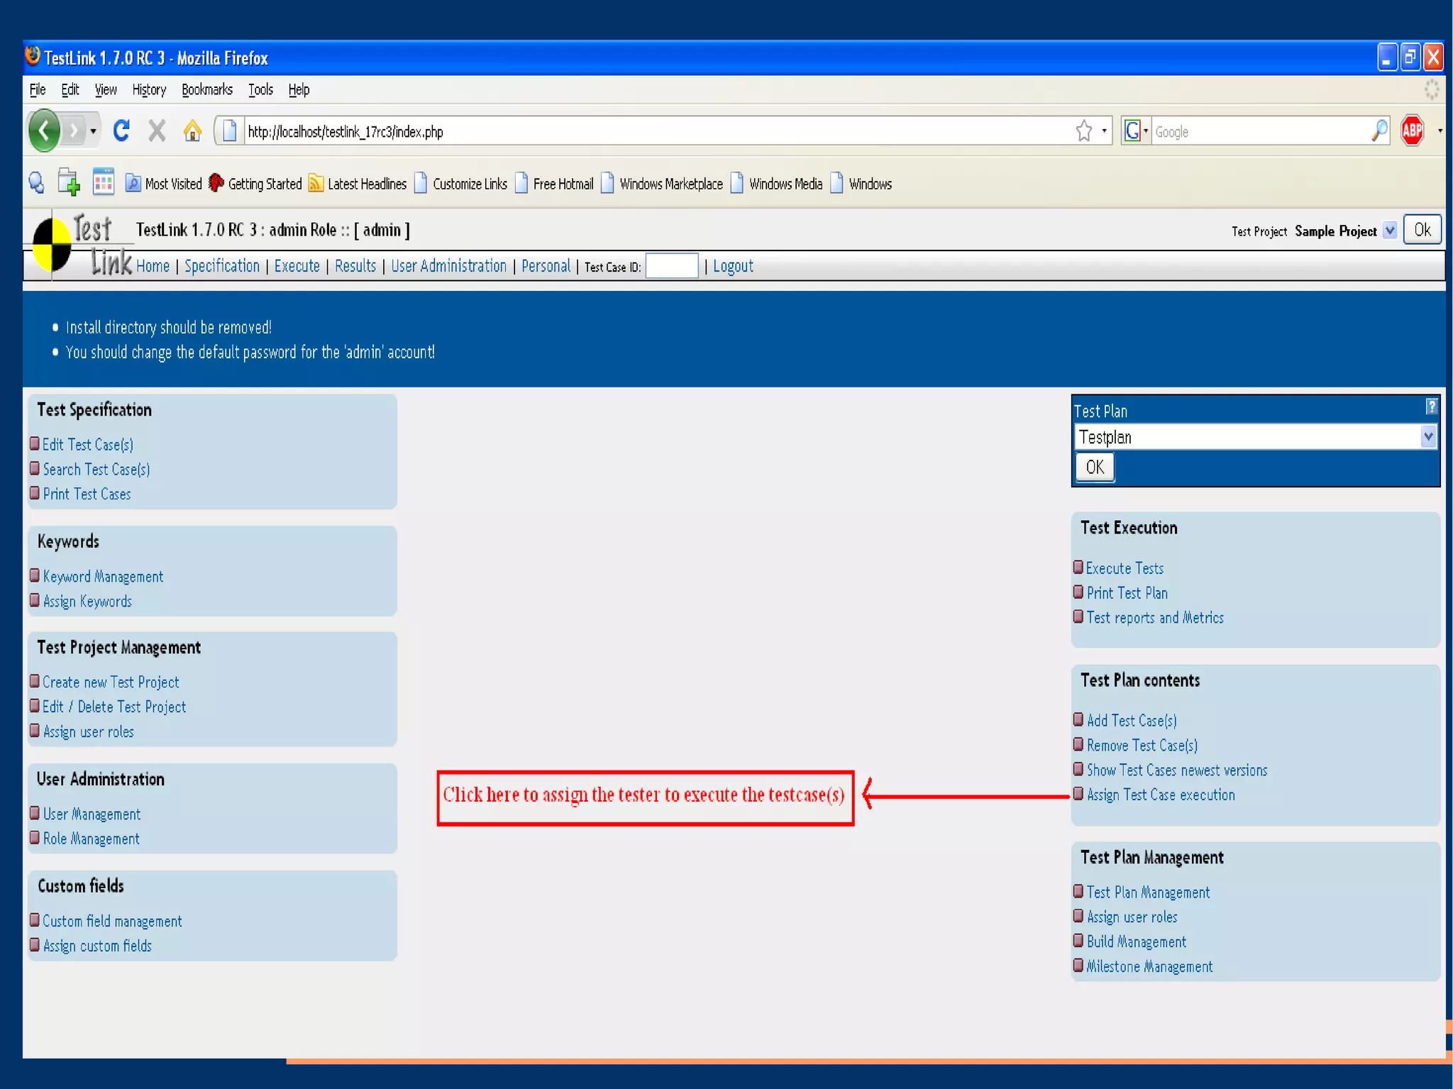1453x1089 pixels.
Task: Open the Adblock Plus dropdown arrow
Action: click(1440, 131)
